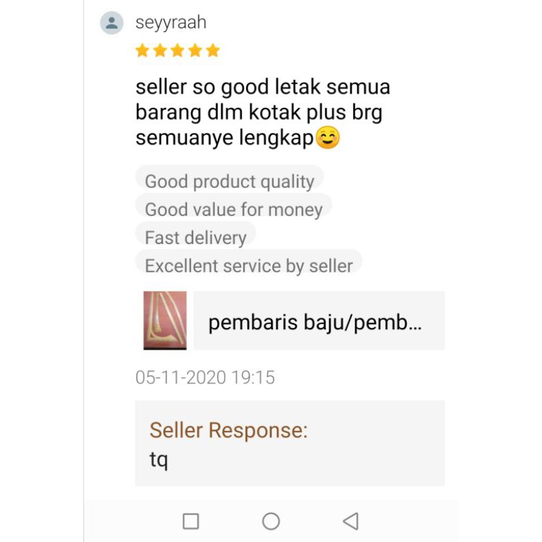Image resolution: width=542 pixels, height=542 pixels.
Task: Select the Fast delivery tag
Action: (x=196, y=237)
